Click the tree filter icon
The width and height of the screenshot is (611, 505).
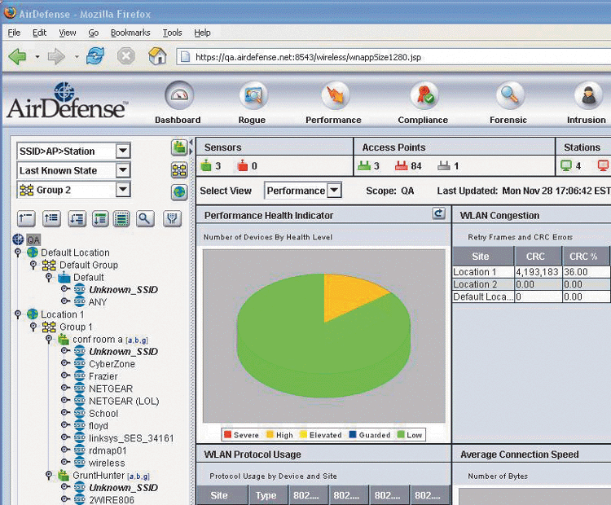172,218
